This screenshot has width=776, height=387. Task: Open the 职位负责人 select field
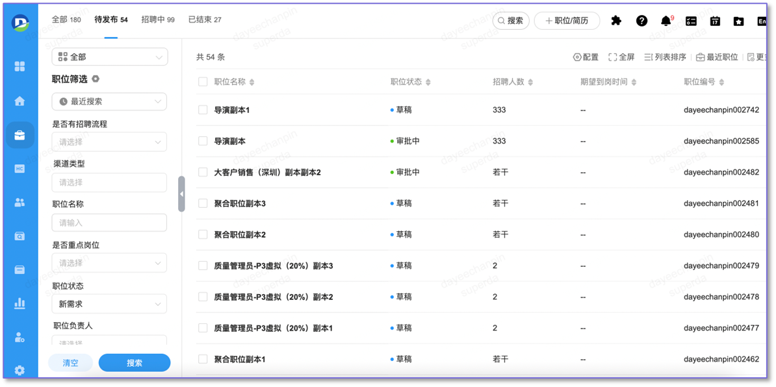coord(109,340)
